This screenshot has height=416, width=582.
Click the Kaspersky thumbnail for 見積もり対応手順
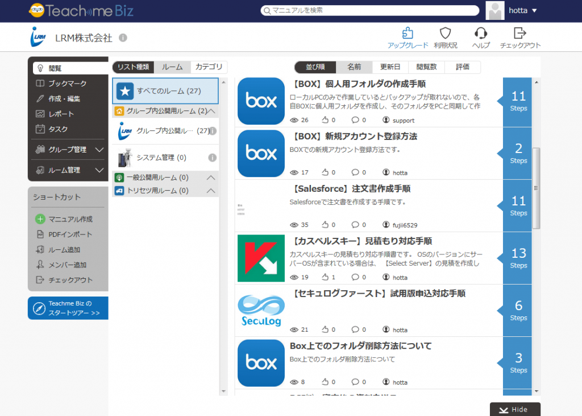tap(261, 258)
